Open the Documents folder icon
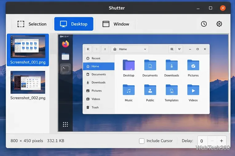 tap(150, 65)
